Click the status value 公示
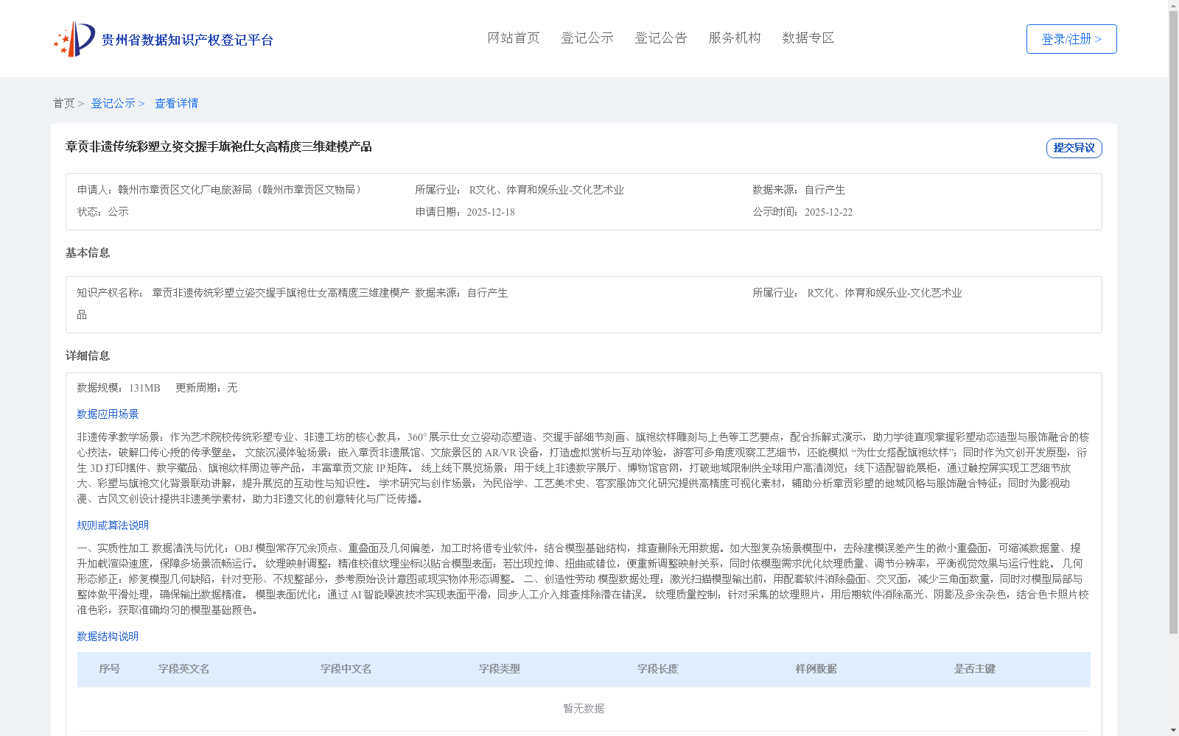 [x=119, y=212]
